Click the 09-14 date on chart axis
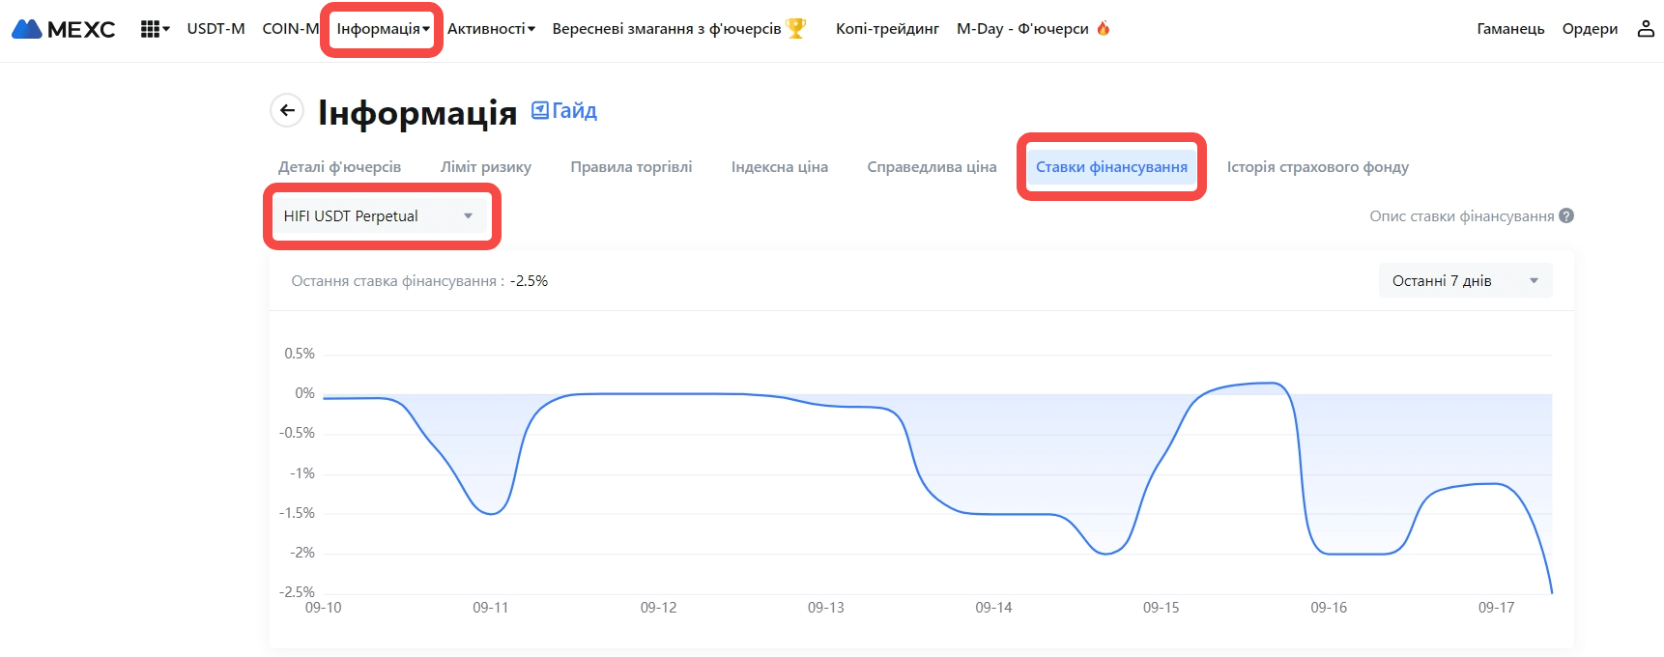Viewport: 1664px width, 657px height. (x=993, y=608)
